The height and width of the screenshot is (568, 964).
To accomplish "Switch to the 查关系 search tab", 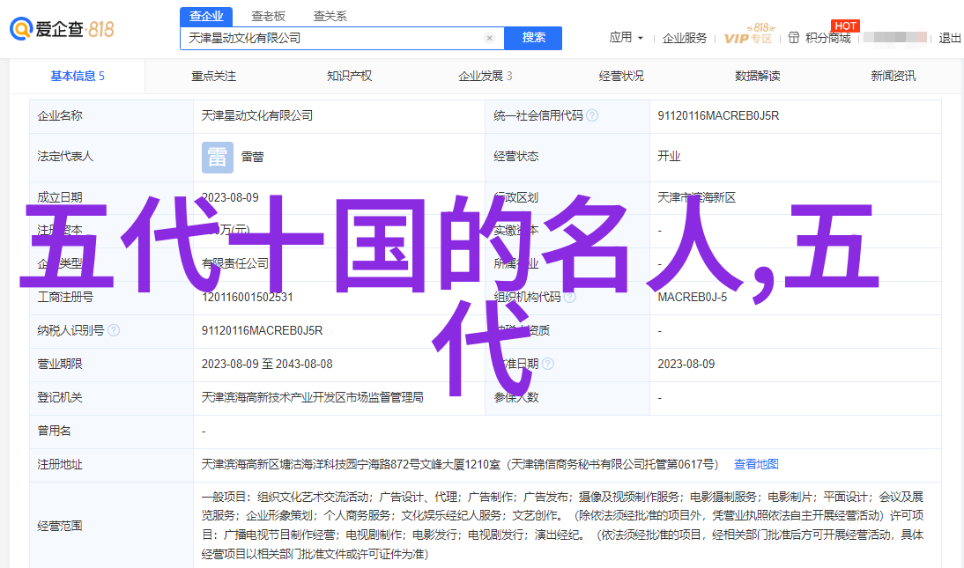I will pyautogui.click(x=330, y=16).
